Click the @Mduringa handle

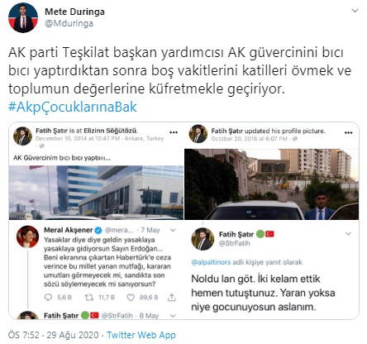click(x=69, y=23)
